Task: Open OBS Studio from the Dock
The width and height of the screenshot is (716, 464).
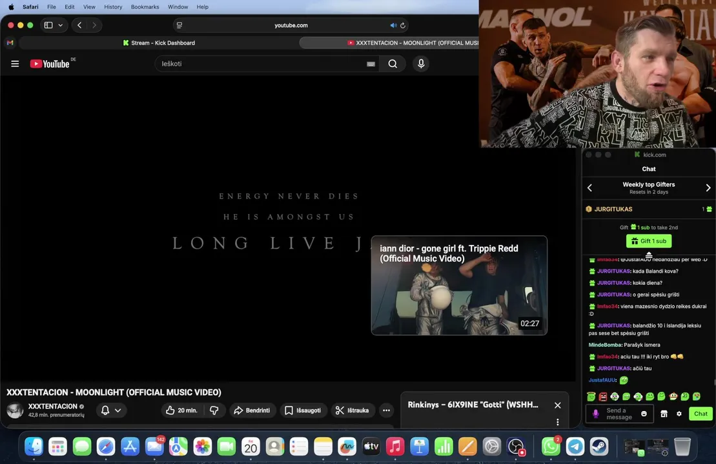Action: pyautogui.click(x=516, y=447)
